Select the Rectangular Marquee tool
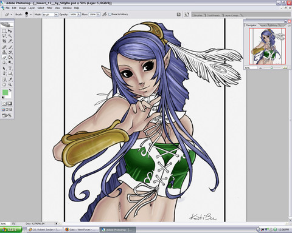 pyautogui.click(x=4, y=31)
